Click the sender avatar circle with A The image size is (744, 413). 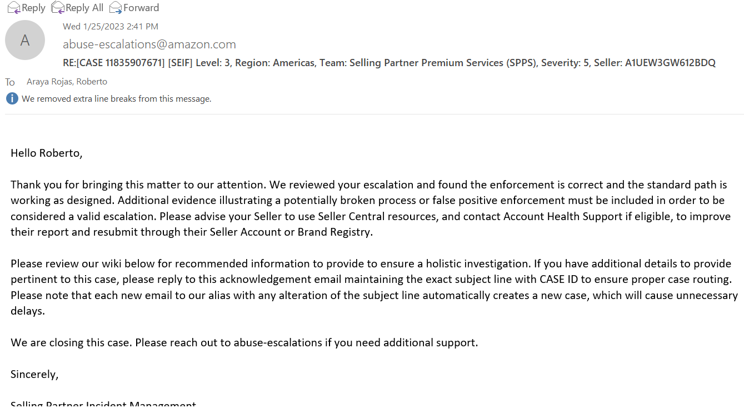[25, 40]
